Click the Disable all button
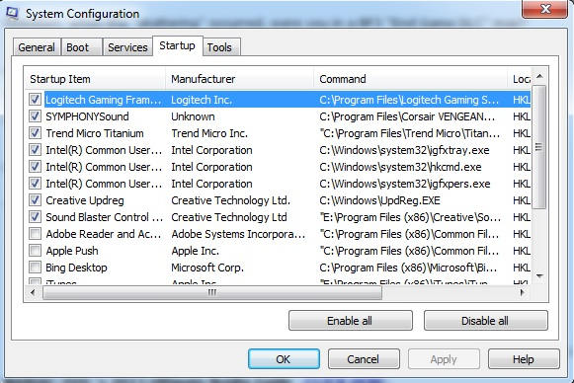This screenshot has width=574, height=383. click(x=486, y=321)
